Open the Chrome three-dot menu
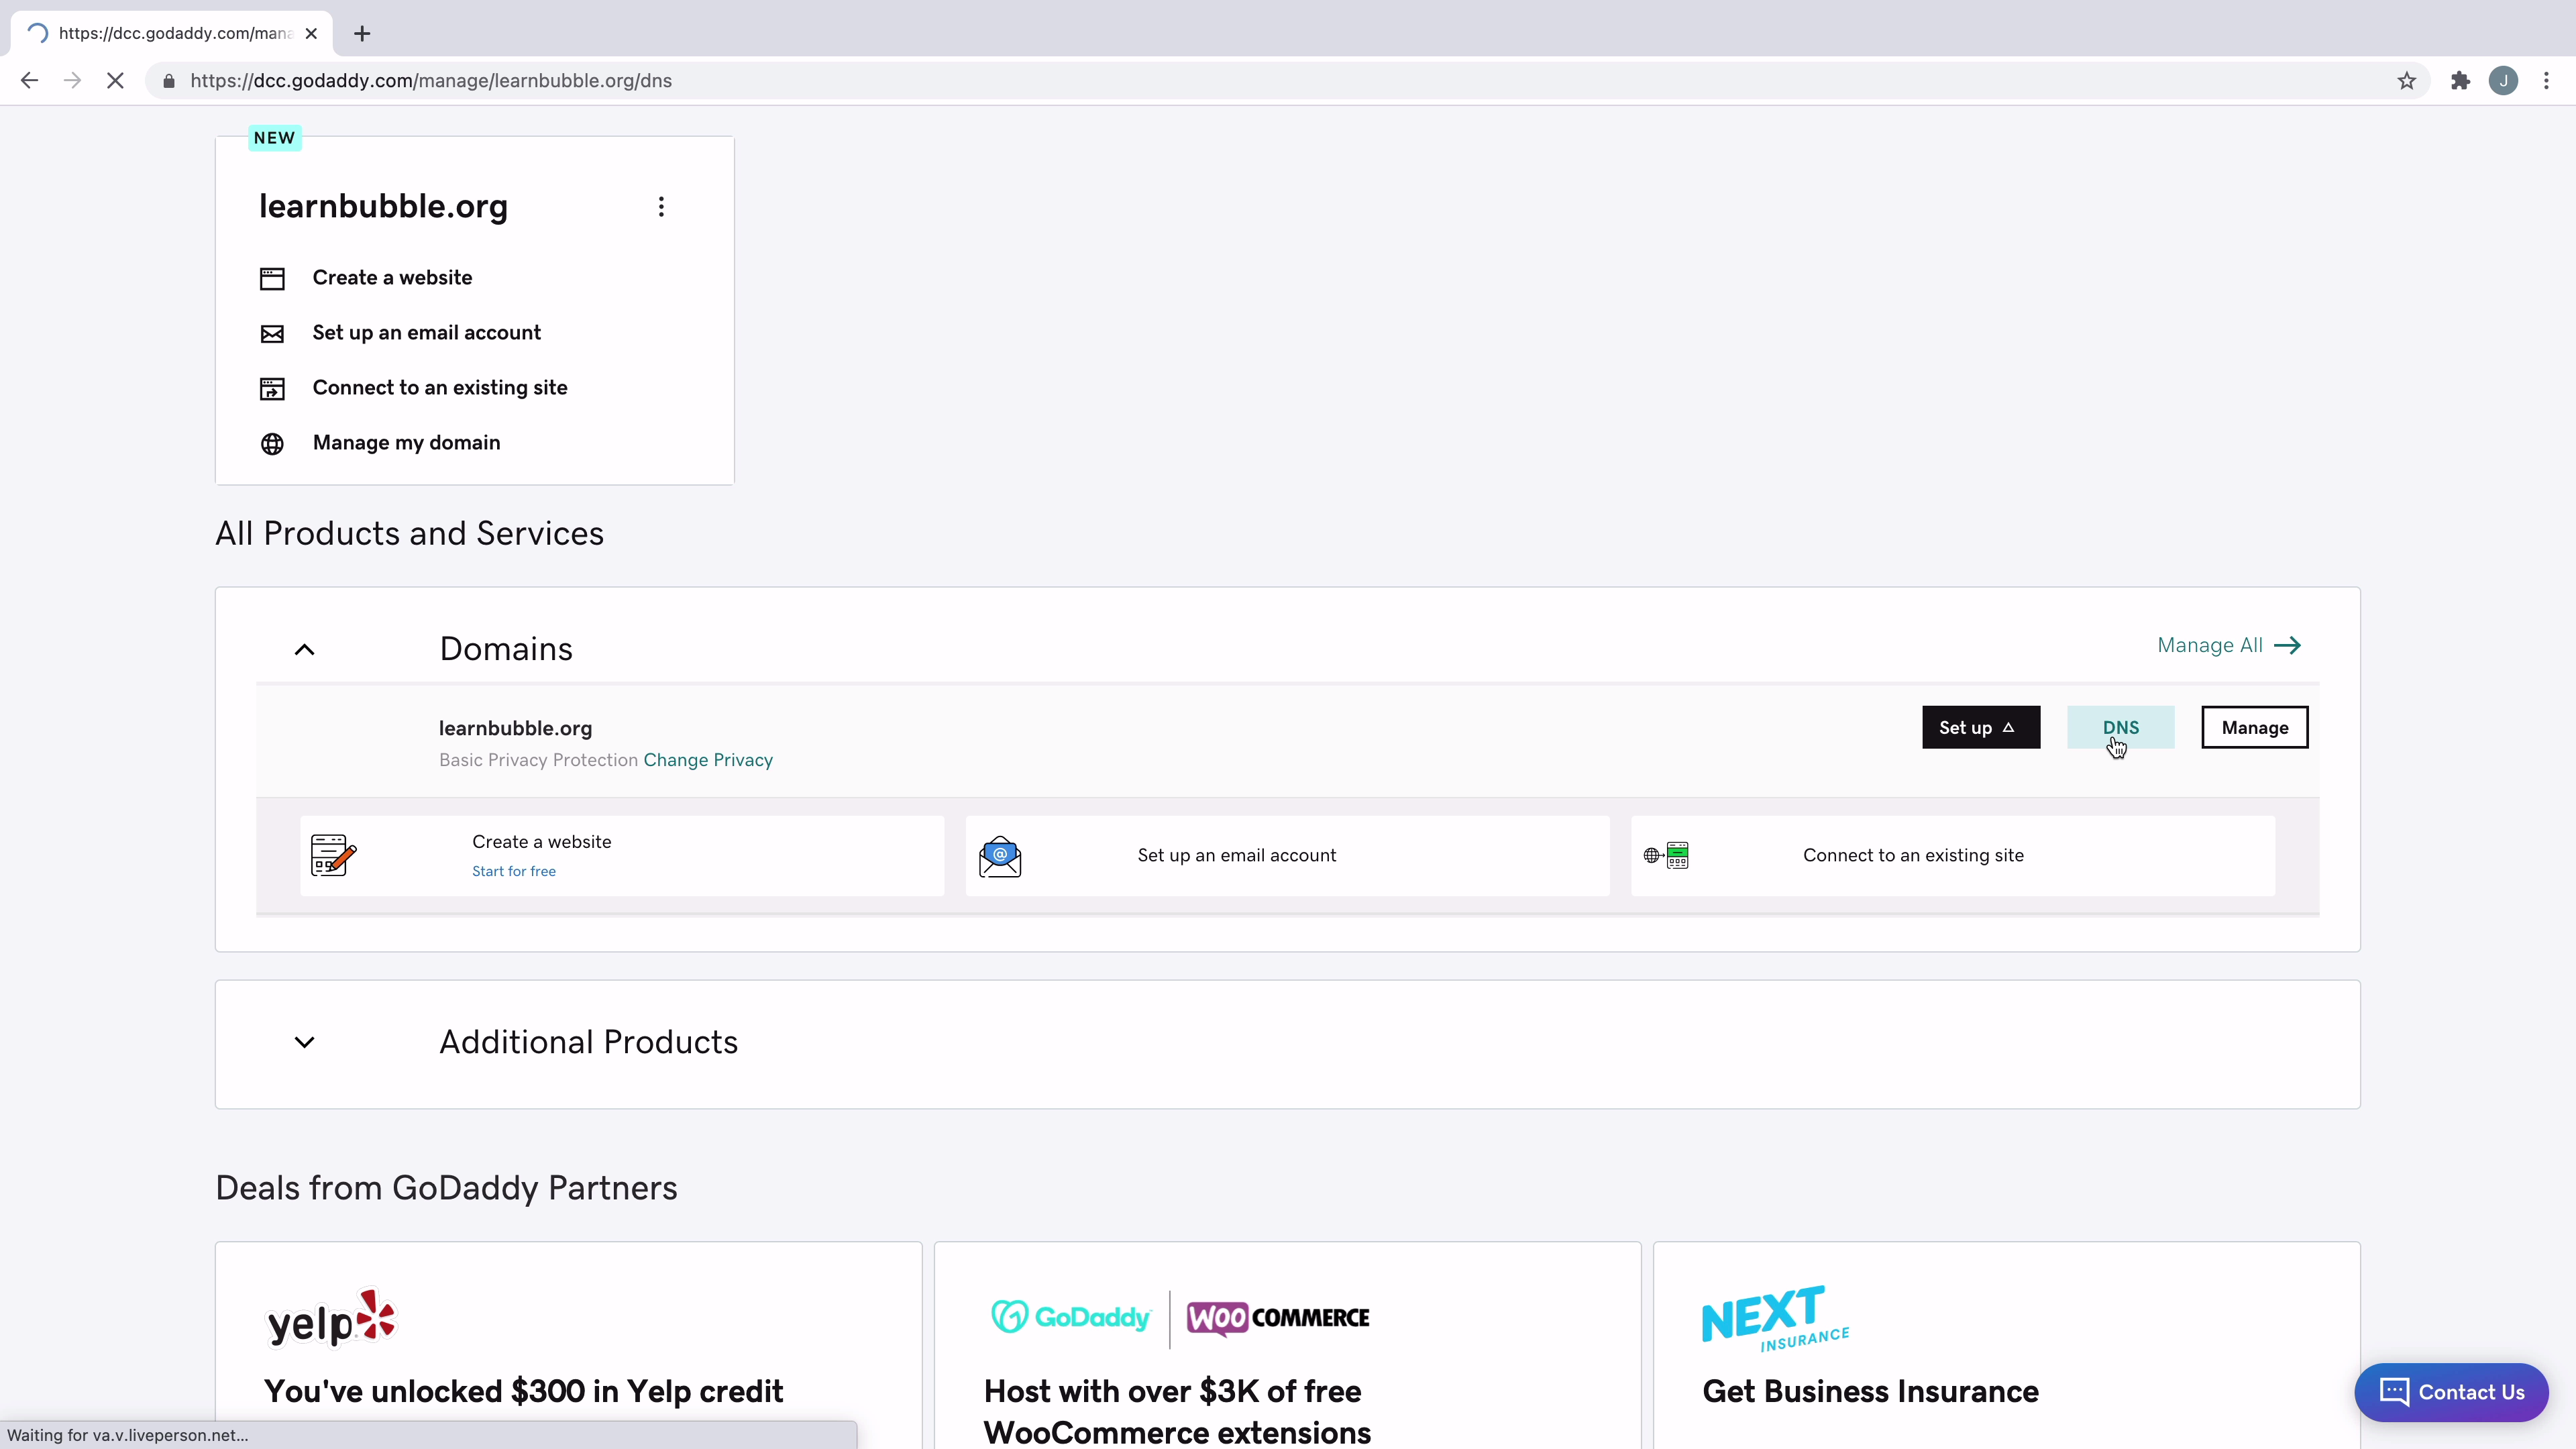 (x=2547, y=80)
